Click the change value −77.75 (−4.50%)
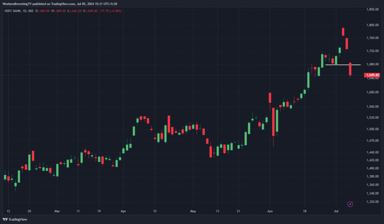 tap(110, 11)
